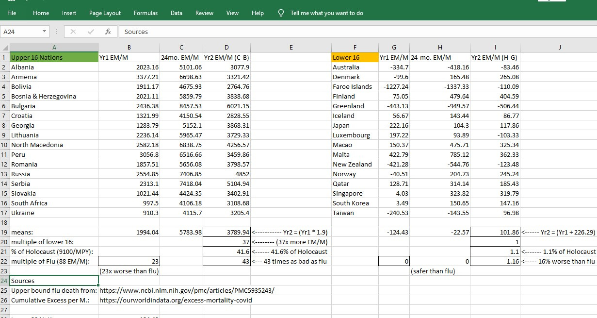The height and width of the screenshot is (318, 597).
Task: Click the Insert Function fx icon
Action: pos(108,32)
